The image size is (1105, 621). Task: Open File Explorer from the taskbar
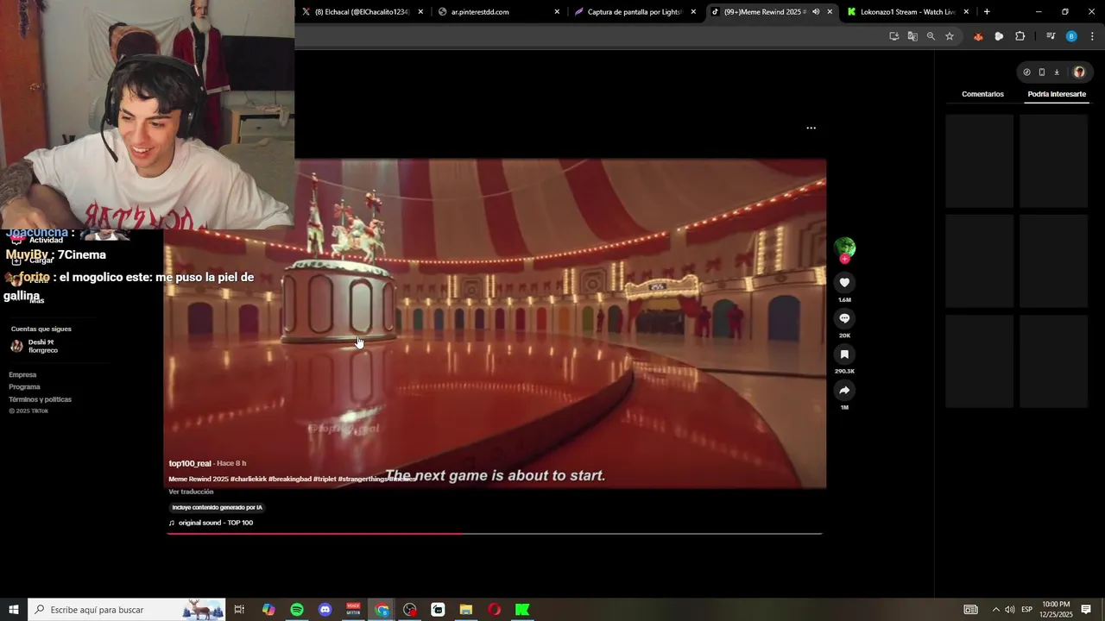(x=466, y=610)
